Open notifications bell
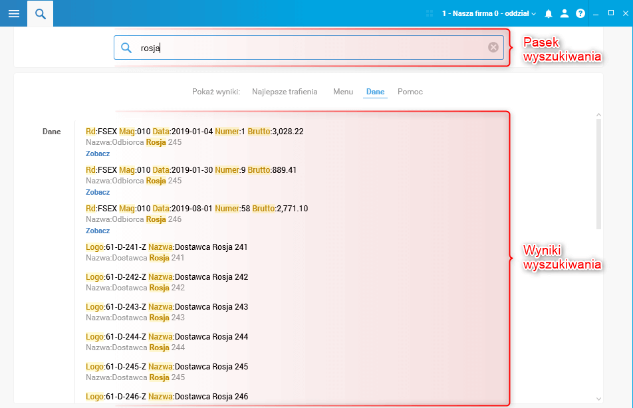This screenshot has height=408, width=633. pyautogui.click(x=548, y=14)
